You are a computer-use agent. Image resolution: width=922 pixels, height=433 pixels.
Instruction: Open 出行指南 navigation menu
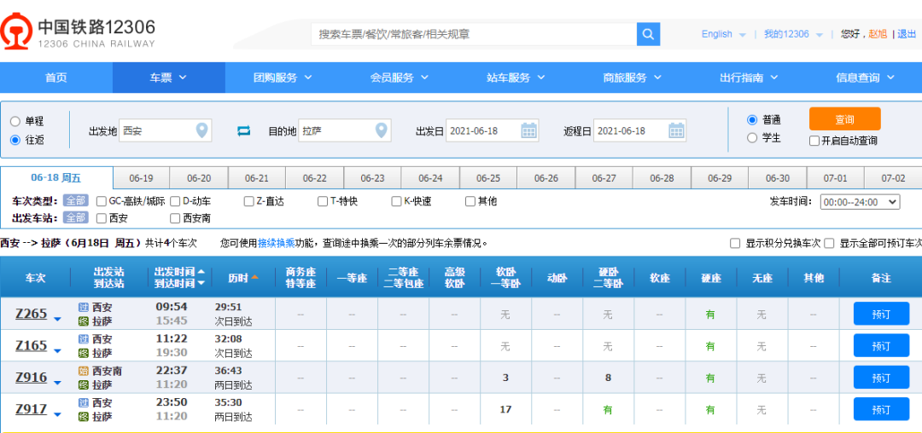click(x=750, y=78)
